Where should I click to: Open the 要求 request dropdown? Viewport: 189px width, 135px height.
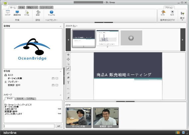182,16
